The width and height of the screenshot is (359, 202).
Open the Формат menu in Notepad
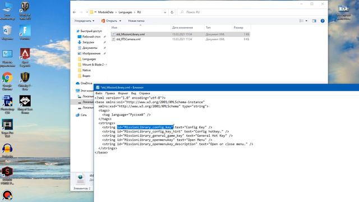123,93
